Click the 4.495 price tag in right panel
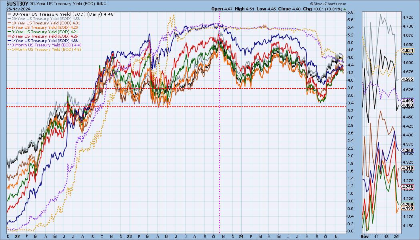 tap(408, 101)
